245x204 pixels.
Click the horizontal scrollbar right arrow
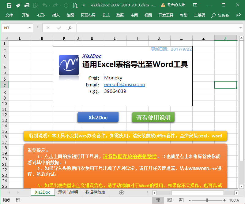tap(237, 193)
